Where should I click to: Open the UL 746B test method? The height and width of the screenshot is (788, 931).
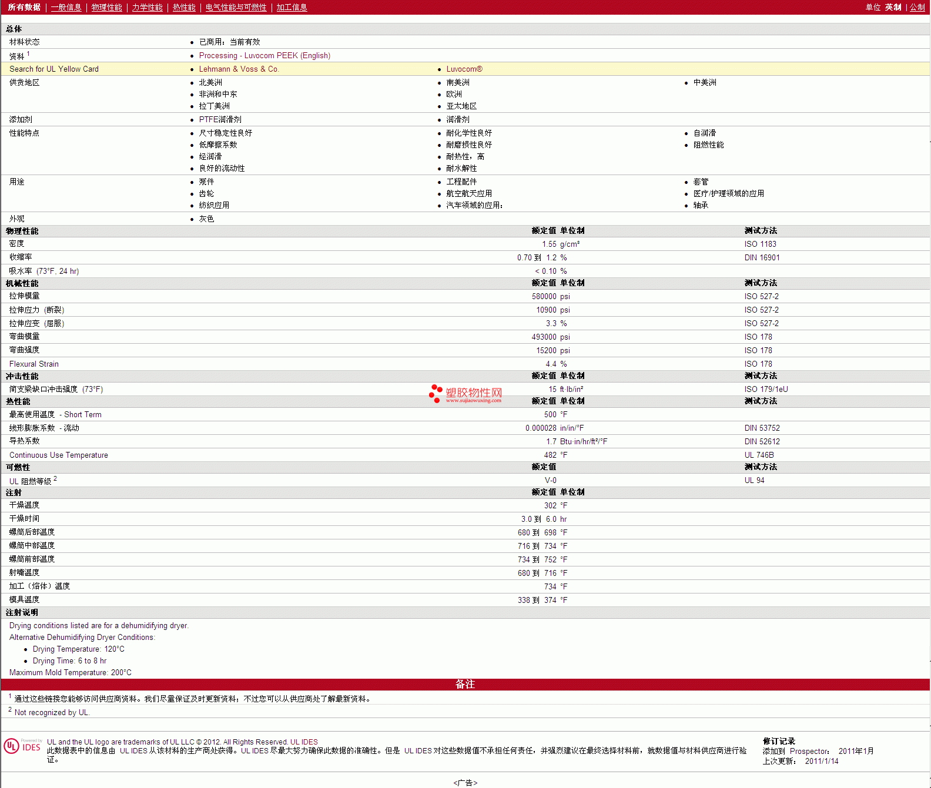[x=759, y=455]
